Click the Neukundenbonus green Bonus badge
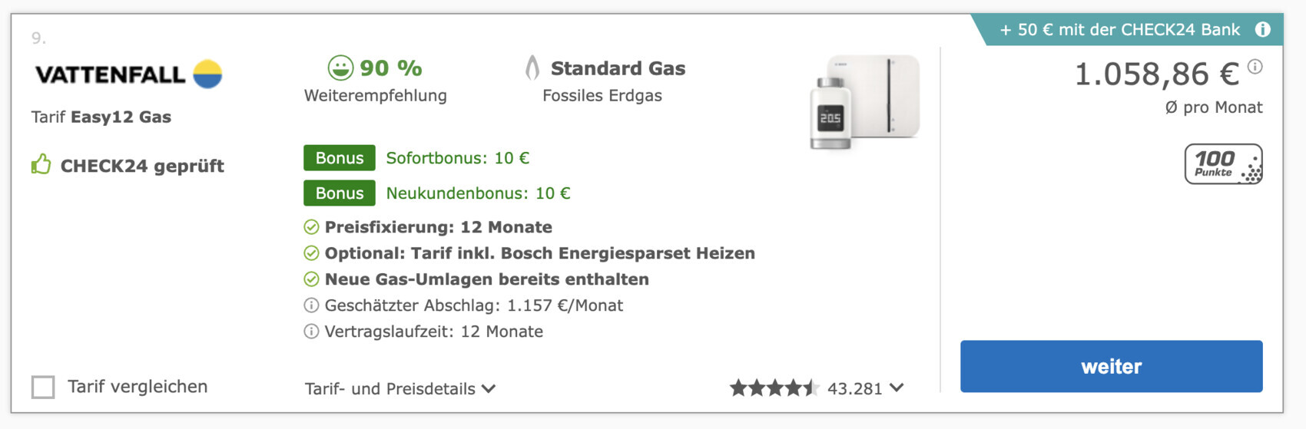 [339, 193]
